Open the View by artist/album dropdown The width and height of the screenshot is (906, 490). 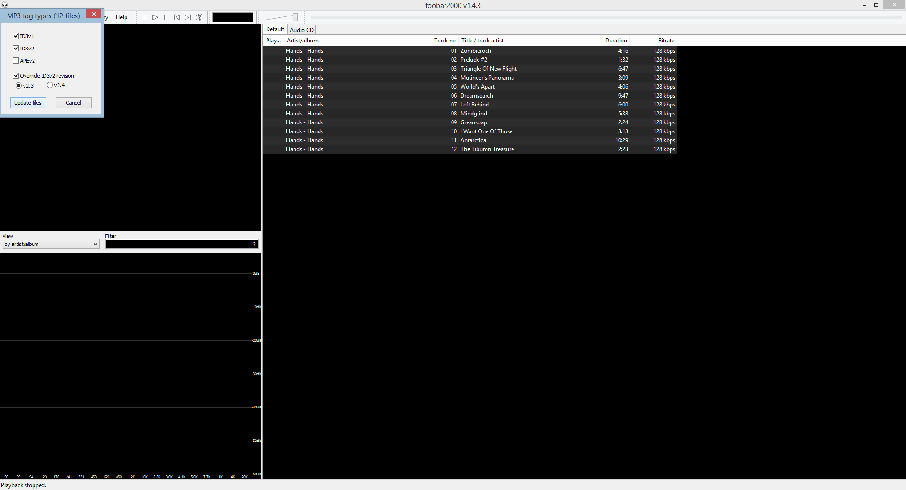(x=51, y=244)
